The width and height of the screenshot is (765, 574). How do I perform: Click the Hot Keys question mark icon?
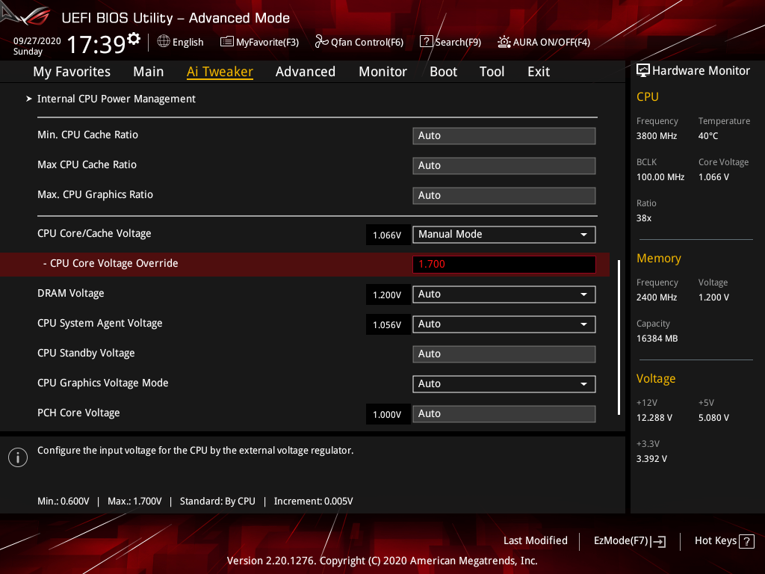pyautogui.click(x=746, y=541)
